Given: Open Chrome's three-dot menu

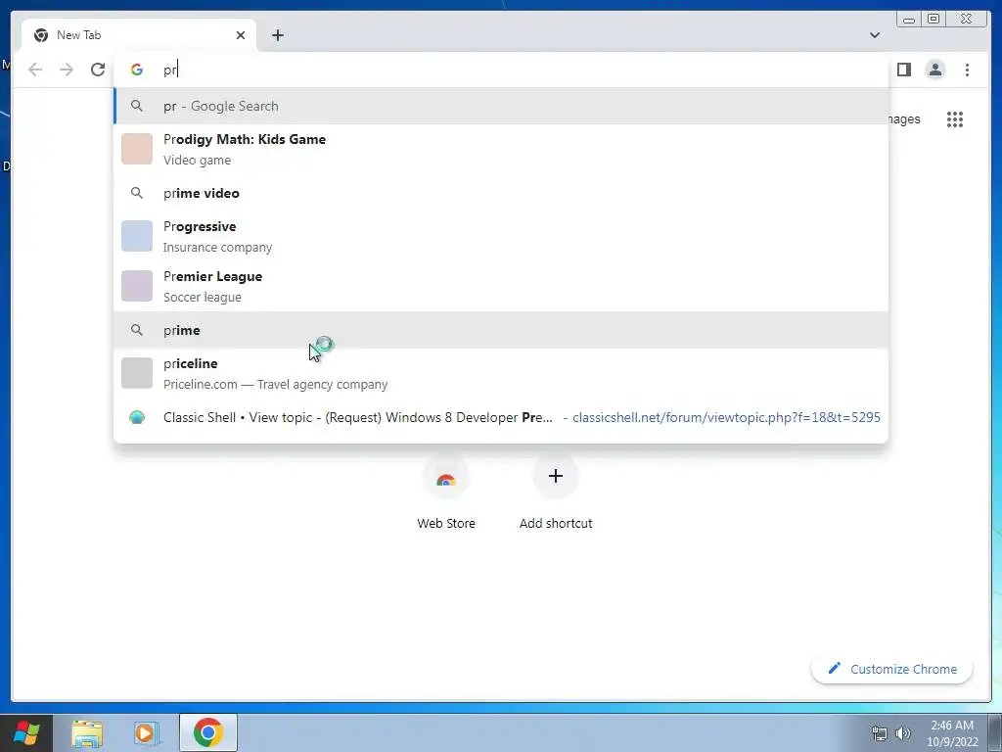Looking at the screenshot, I should point(967,70).
